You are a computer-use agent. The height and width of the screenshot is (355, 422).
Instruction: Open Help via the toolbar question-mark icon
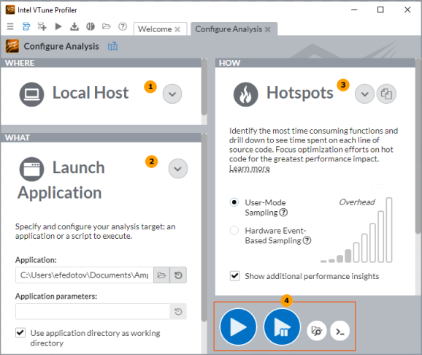[123, 26]
